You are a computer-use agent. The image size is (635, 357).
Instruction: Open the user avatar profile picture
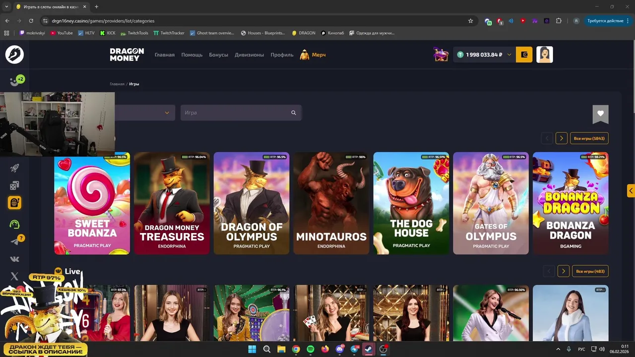[545, 55]
